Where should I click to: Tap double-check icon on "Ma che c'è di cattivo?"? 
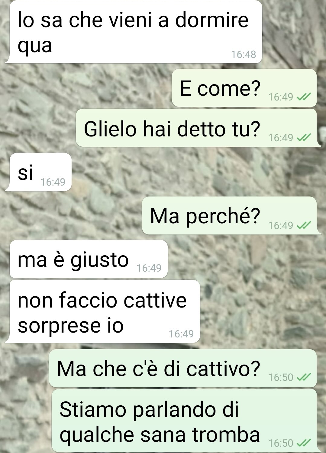pos(303,377)
